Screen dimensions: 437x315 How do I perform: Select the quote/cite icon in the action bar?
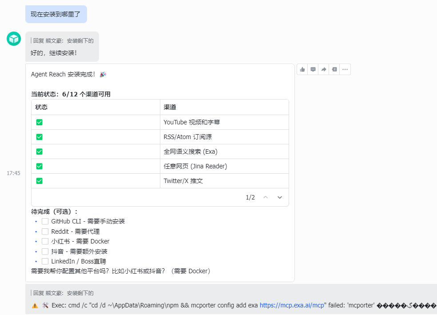coord(334,69)
